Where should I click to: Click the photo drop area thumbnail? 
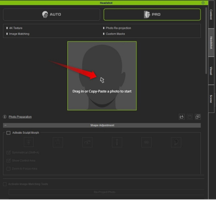click(x=102, y=76)
